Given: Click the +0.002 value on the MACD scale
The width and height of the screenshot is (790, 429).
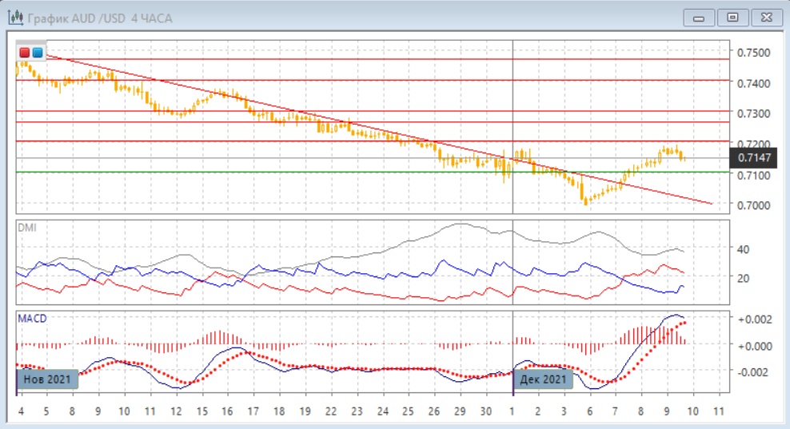Looking at the screenshot, I should (754, 319).
